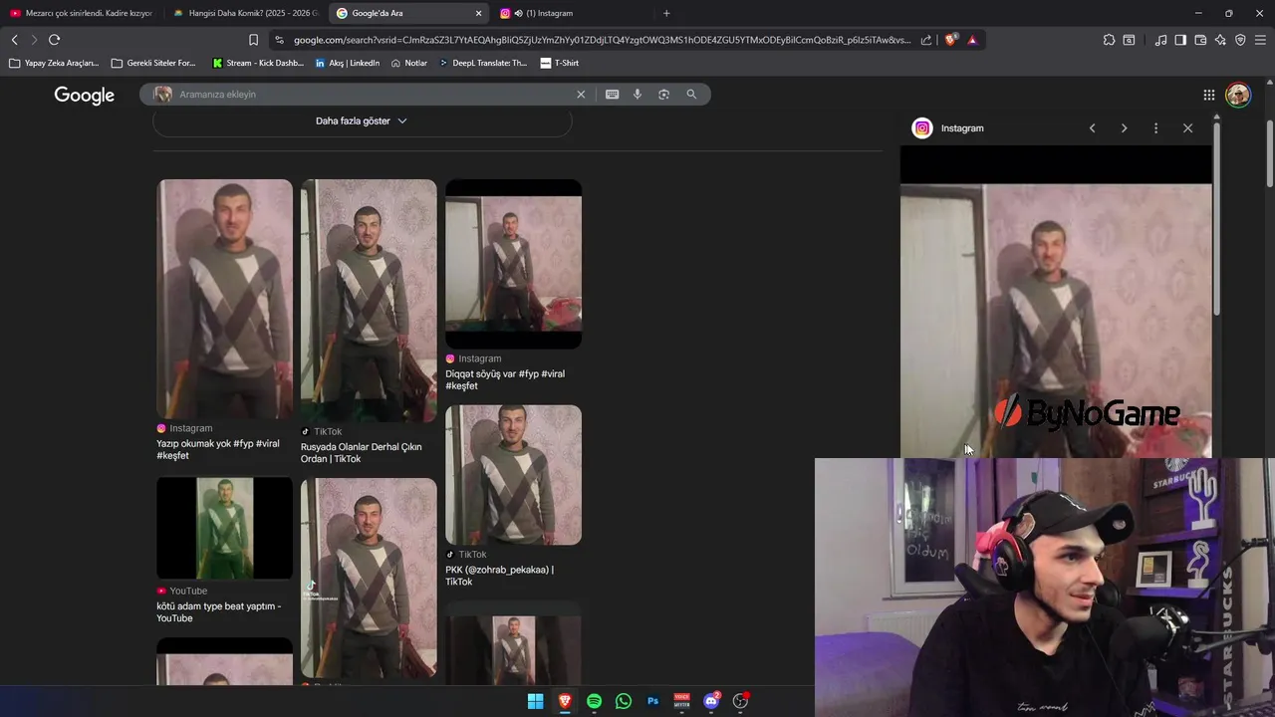Open the 'T-Shirt' bookmark

click(x=560, y=63)
